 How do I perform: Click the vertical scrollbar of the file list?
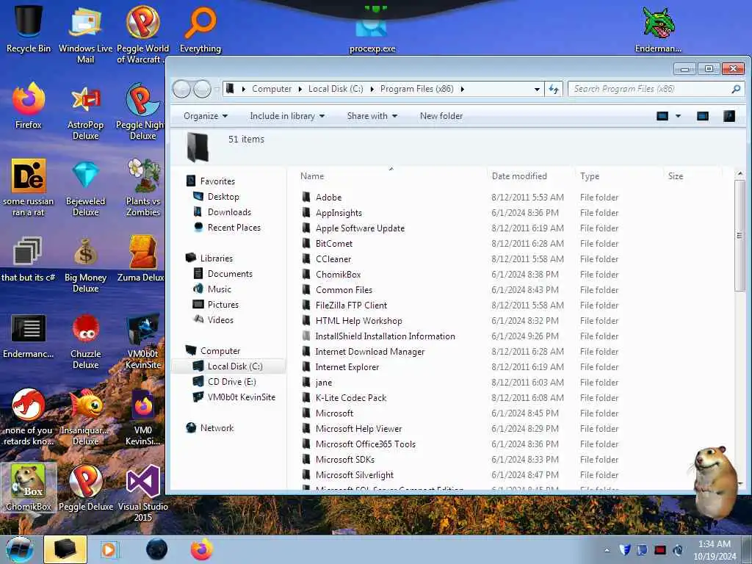tap(740, 235)
